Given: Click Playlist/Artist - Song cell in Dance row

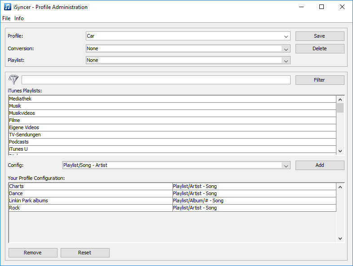Looking at the screenshot, I should click(x=254, y=194).
